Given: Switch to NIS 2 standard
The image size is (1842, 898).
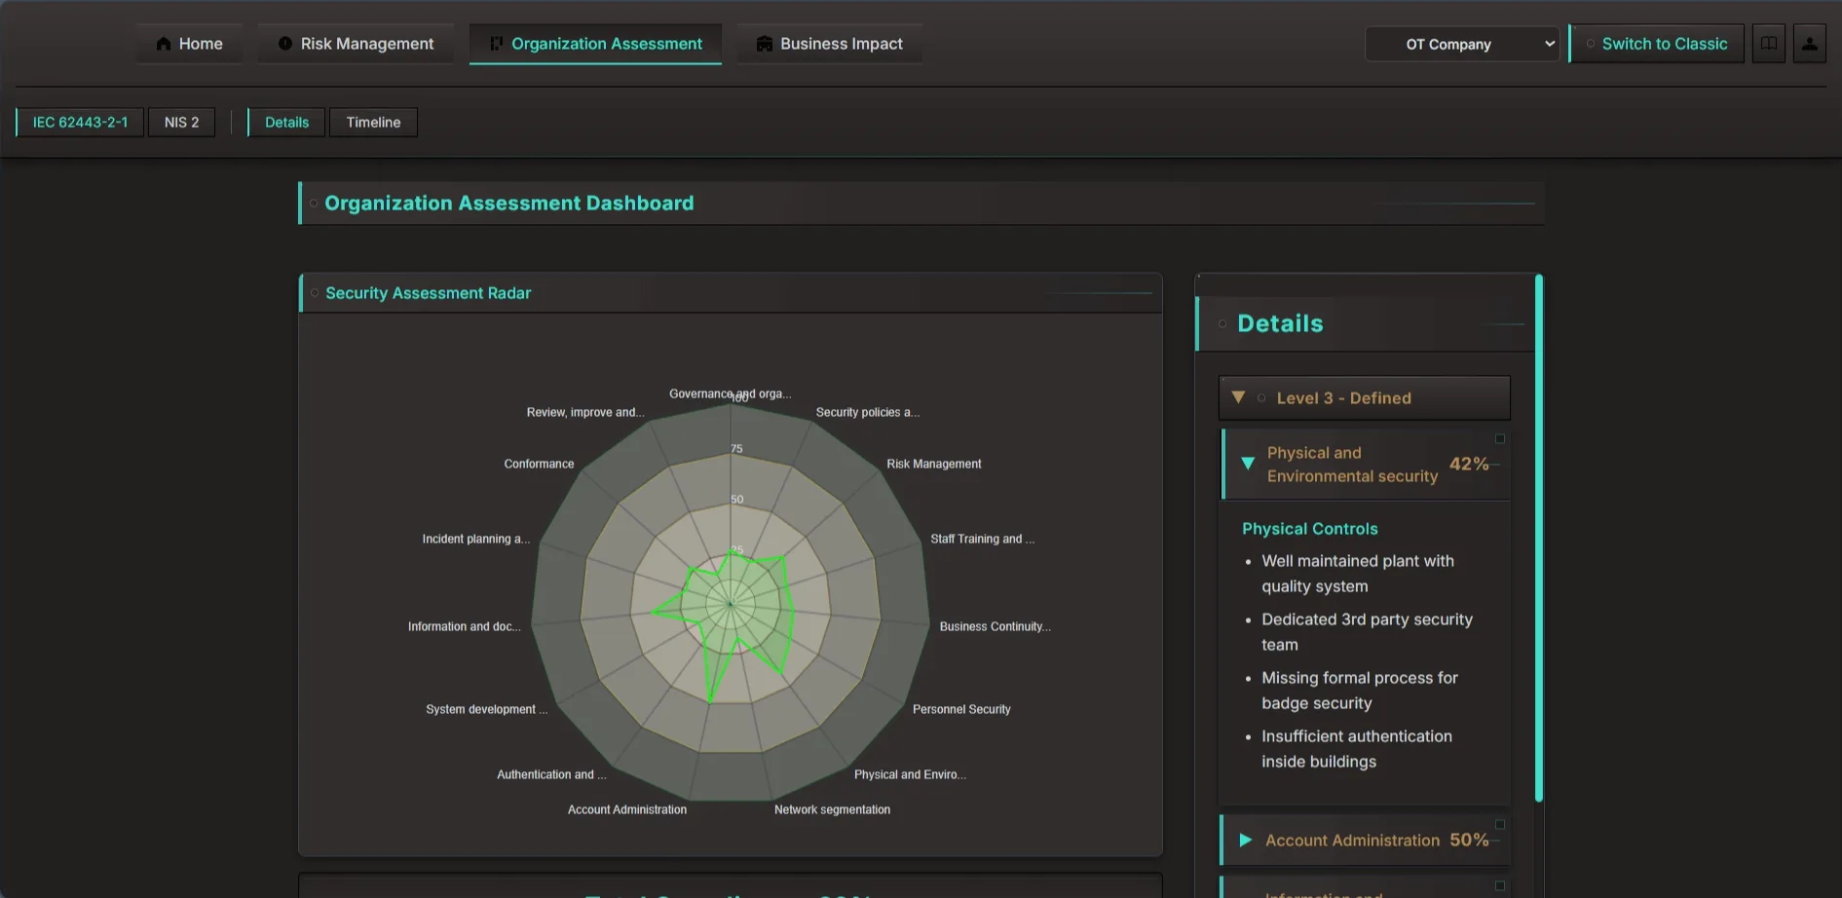Looking at the screenshot, I should (181, 123).
